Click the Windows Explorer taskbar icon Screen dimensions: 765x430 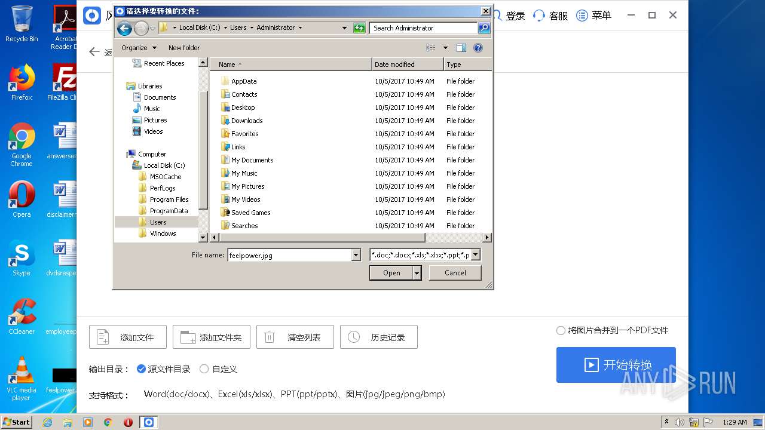(68, 422)
